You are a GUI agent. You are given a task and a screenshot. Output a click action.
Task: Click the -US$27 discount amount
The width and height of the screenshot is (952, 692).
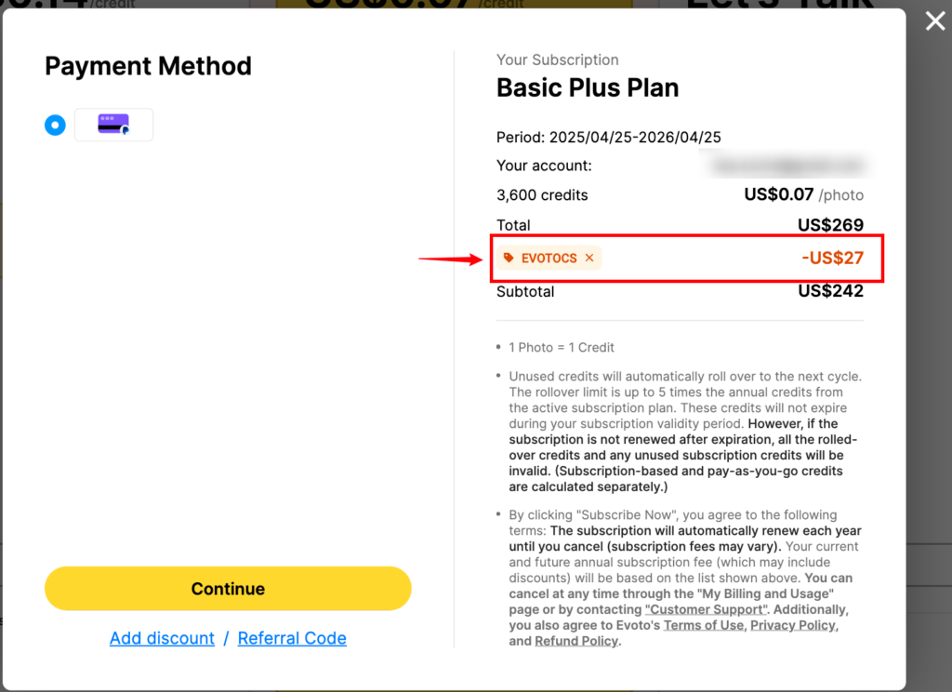832,258
